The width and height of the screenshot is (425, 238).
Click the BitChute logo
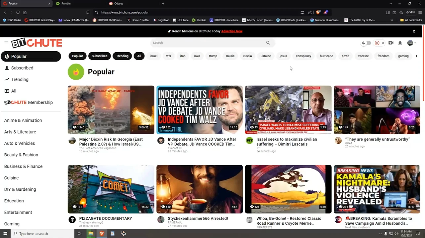pos(37,43)
